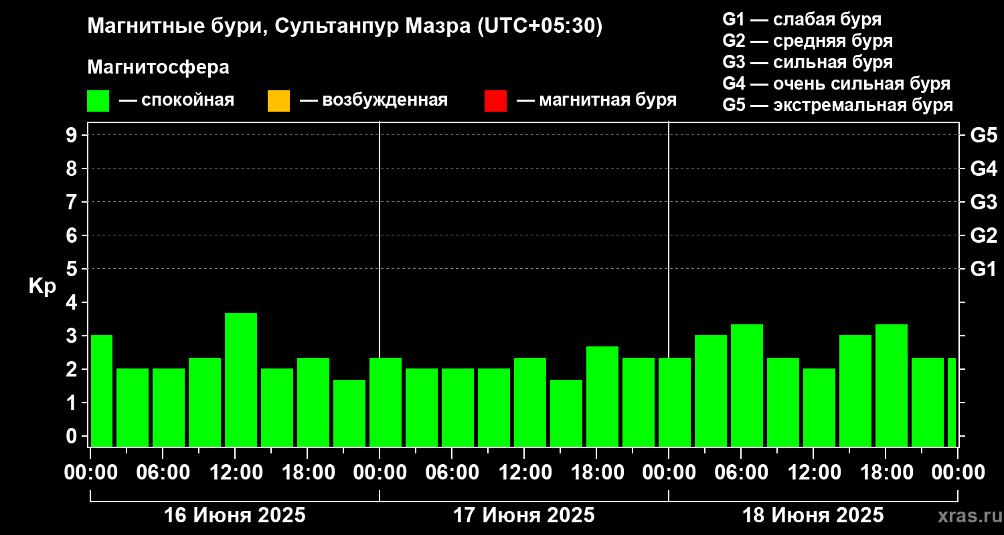Click the right-axis 'G1' storm level label
Image resolution: width=1004 pixels, height=535 pixels.
point(983,269)
